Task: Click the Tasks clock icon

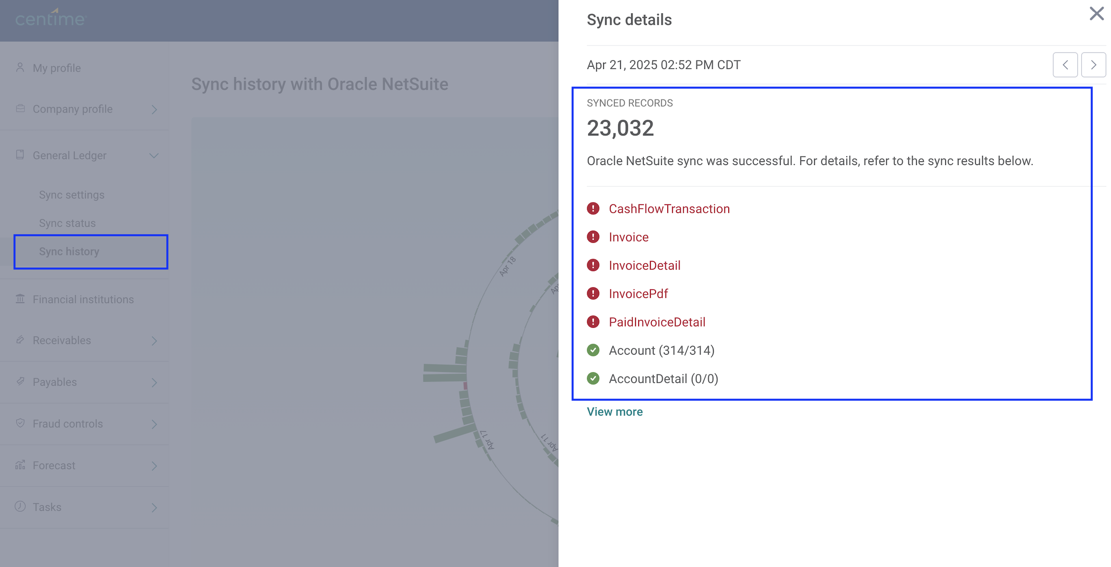Action: pos(20,506)
